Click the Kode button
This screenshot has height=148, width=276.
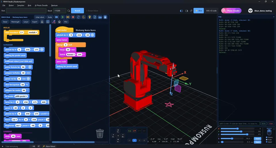[x=50, y=17]
